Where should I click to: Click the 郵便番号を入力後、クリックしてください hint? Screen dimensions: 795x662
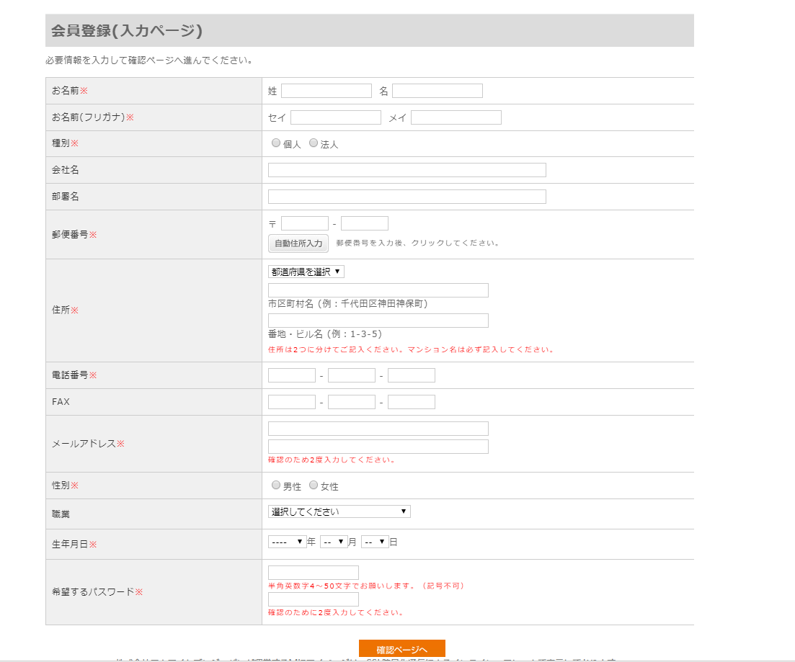coord(418,243)
